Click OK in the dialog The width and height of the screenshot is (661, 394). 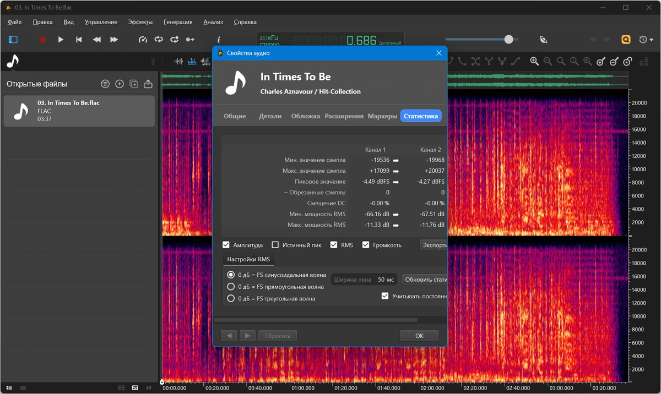click(419, 336)
